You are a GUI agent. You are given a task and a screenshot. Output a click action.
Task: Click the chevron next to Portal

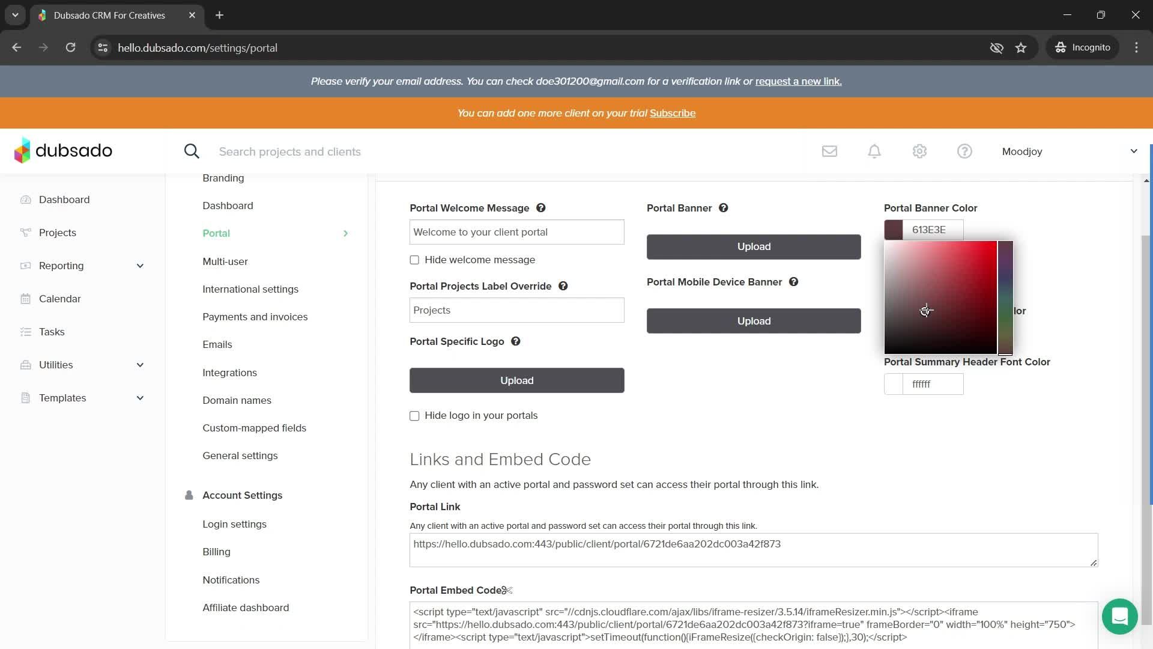coord(345,233)
